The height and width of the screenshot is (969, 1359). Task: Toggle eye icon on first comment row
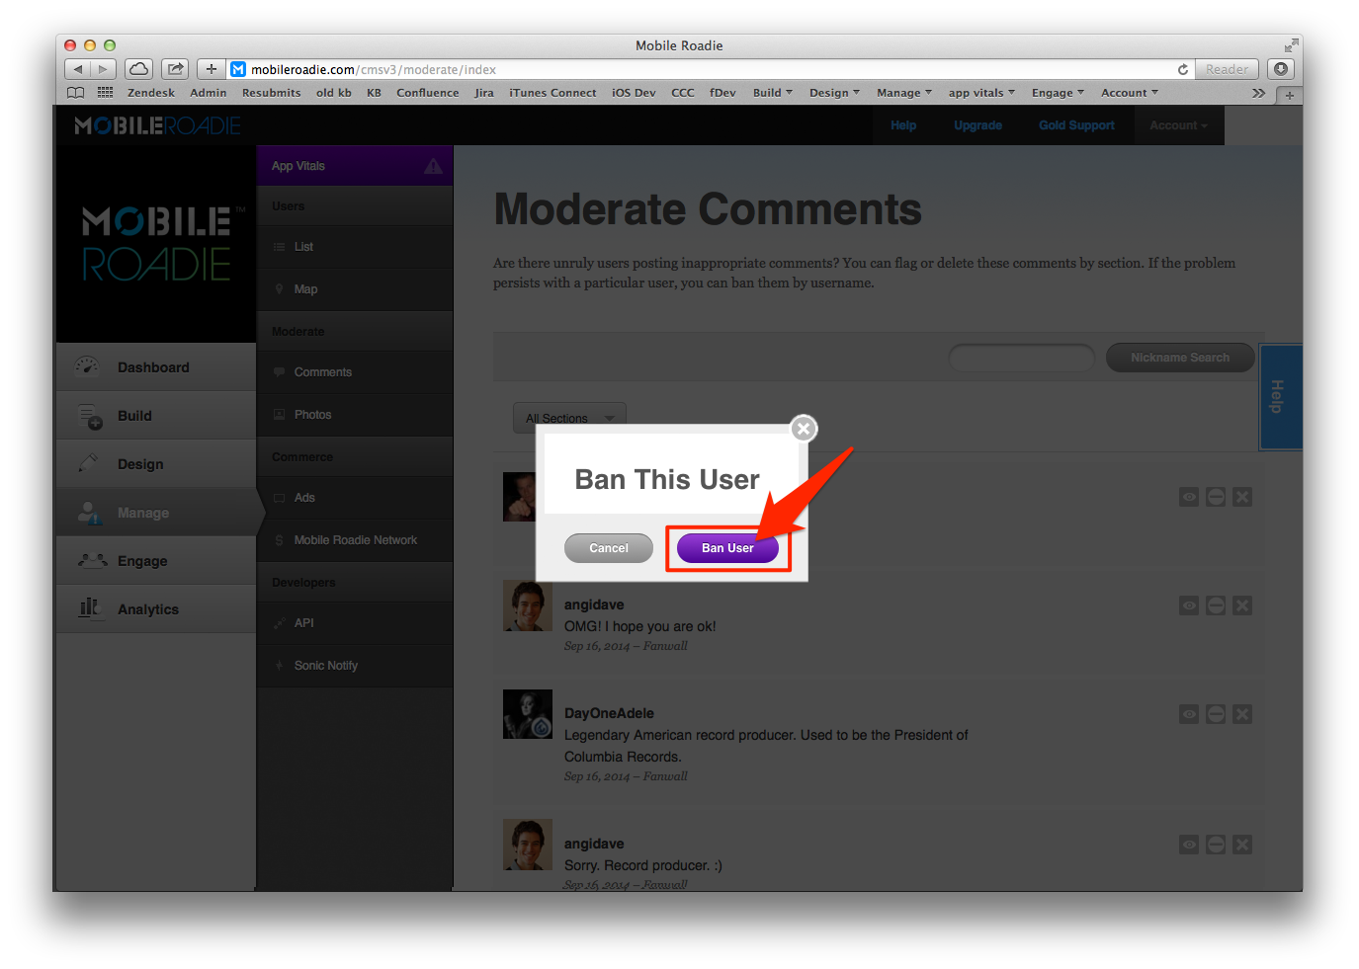point(1189,497)
